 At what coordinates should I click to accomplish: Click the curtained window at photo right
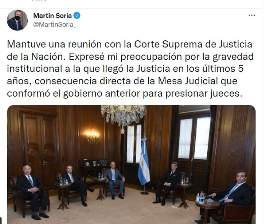click(x=194, y=138)
